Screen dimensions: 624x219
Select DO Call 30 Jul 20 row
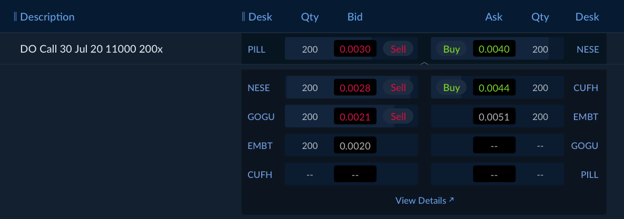click(92, 49)
